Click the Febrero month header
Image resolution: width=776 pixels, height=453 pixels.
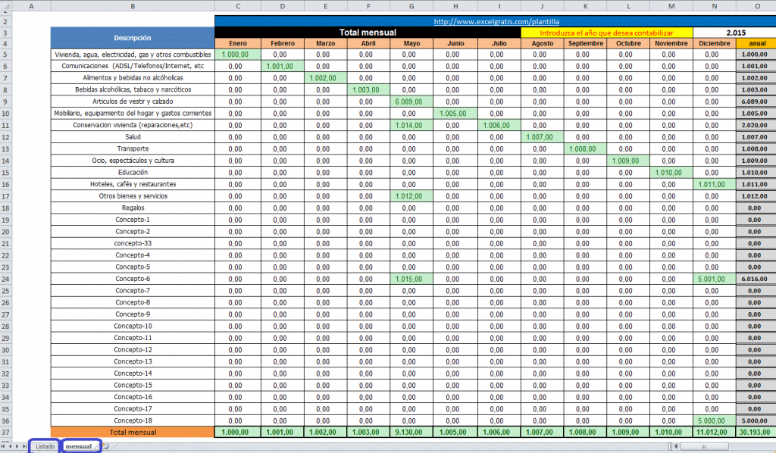click(x=283, y=43)
